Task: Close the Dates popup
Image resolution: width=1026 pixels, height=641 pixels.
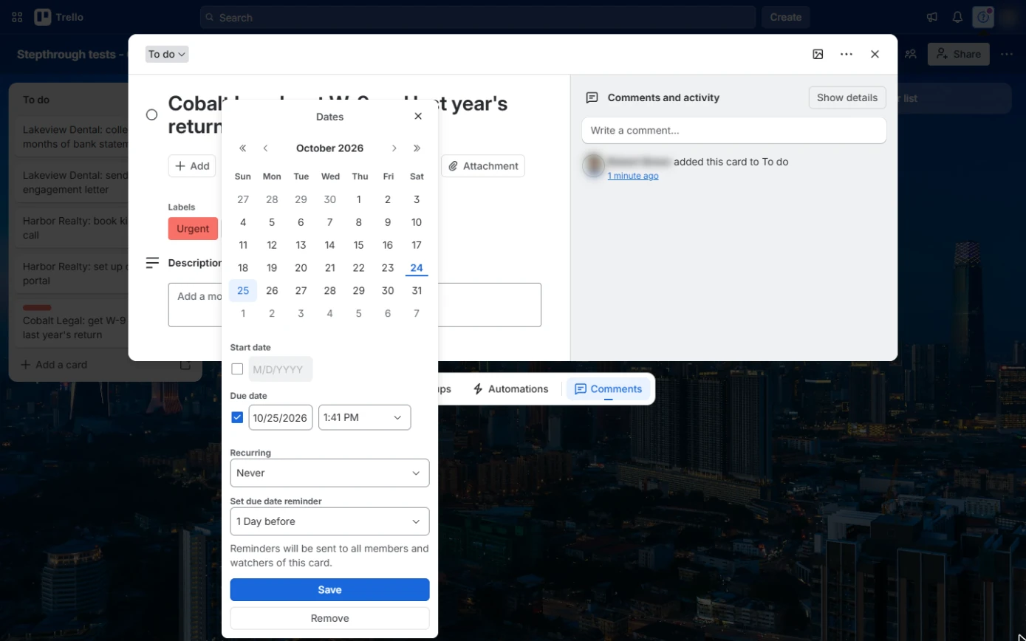Action: [x=418, y=116]
